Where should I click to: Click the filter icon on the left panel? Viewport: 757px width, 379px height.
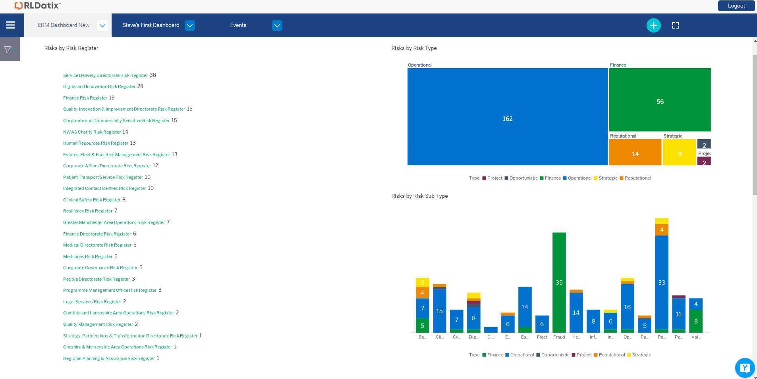(8, 49)
